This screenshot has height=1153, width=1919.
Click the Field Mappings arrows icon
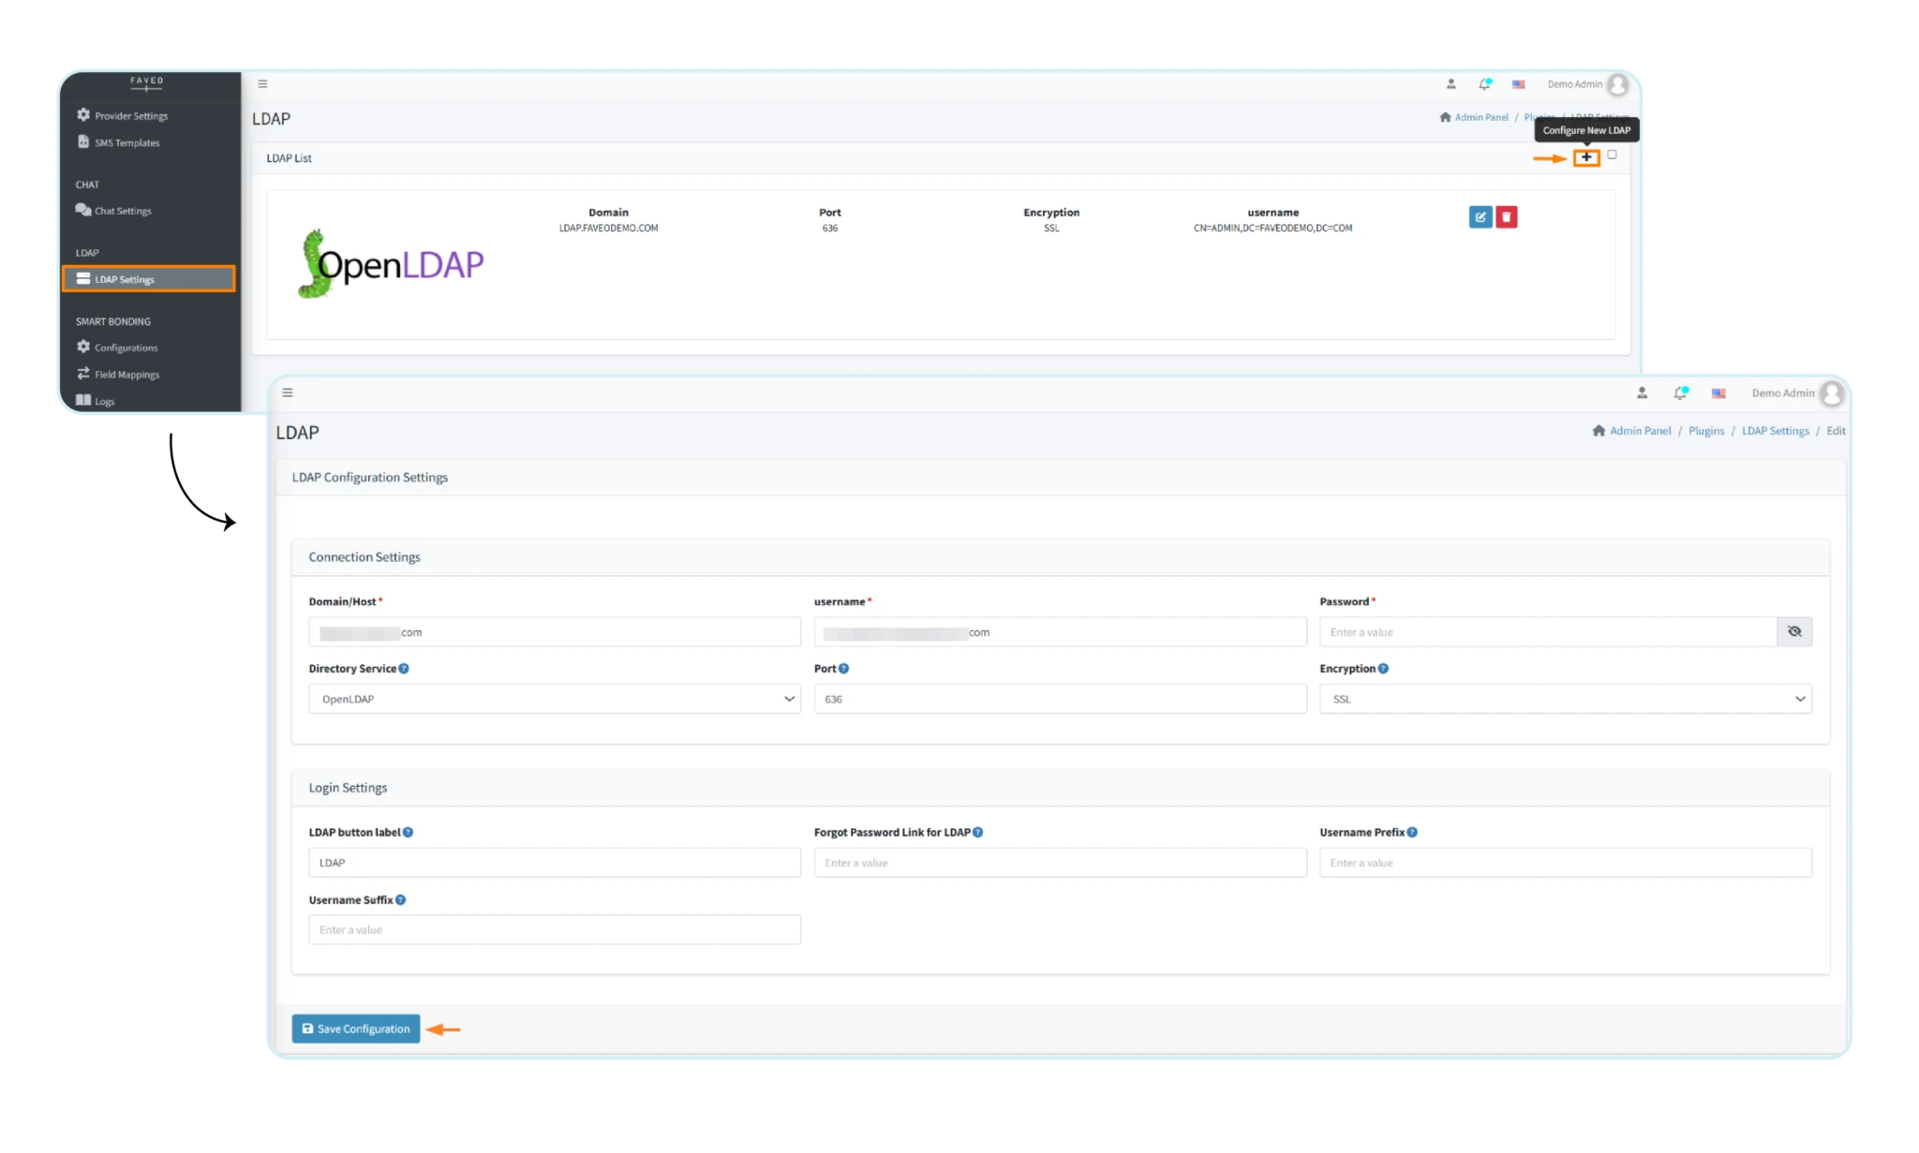click(x=83, y=374)
